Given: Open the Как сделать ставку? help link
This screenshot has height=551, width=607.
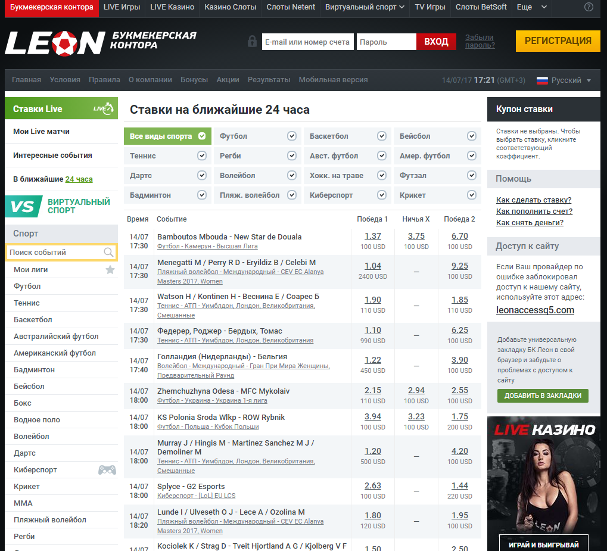Looking at the screenshot, I should point(534,200).
